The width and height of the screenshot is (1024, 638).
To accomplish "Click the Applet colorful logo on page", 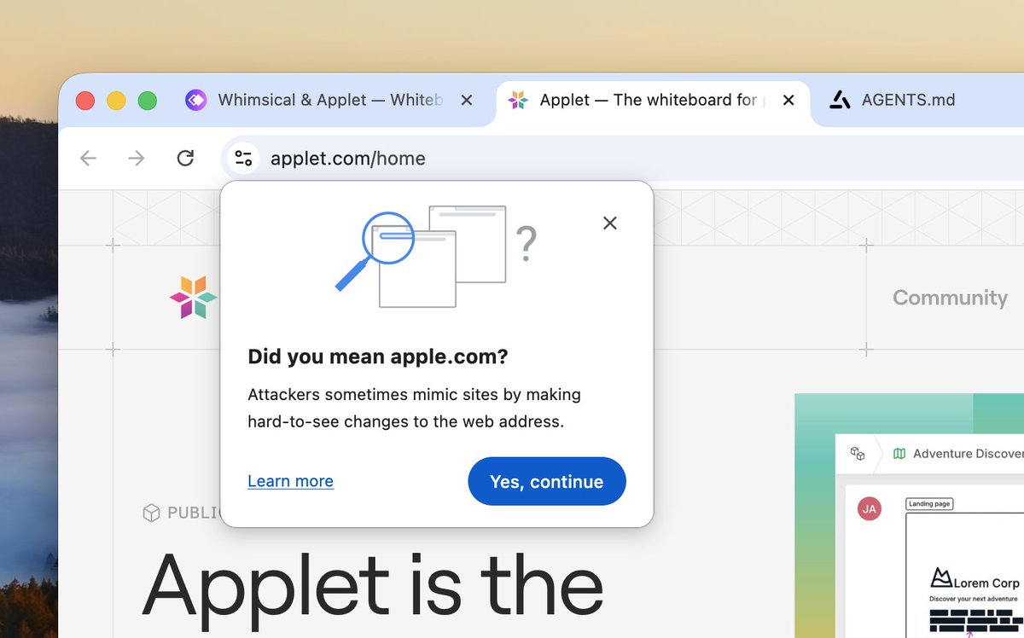I will click(194, 297).
